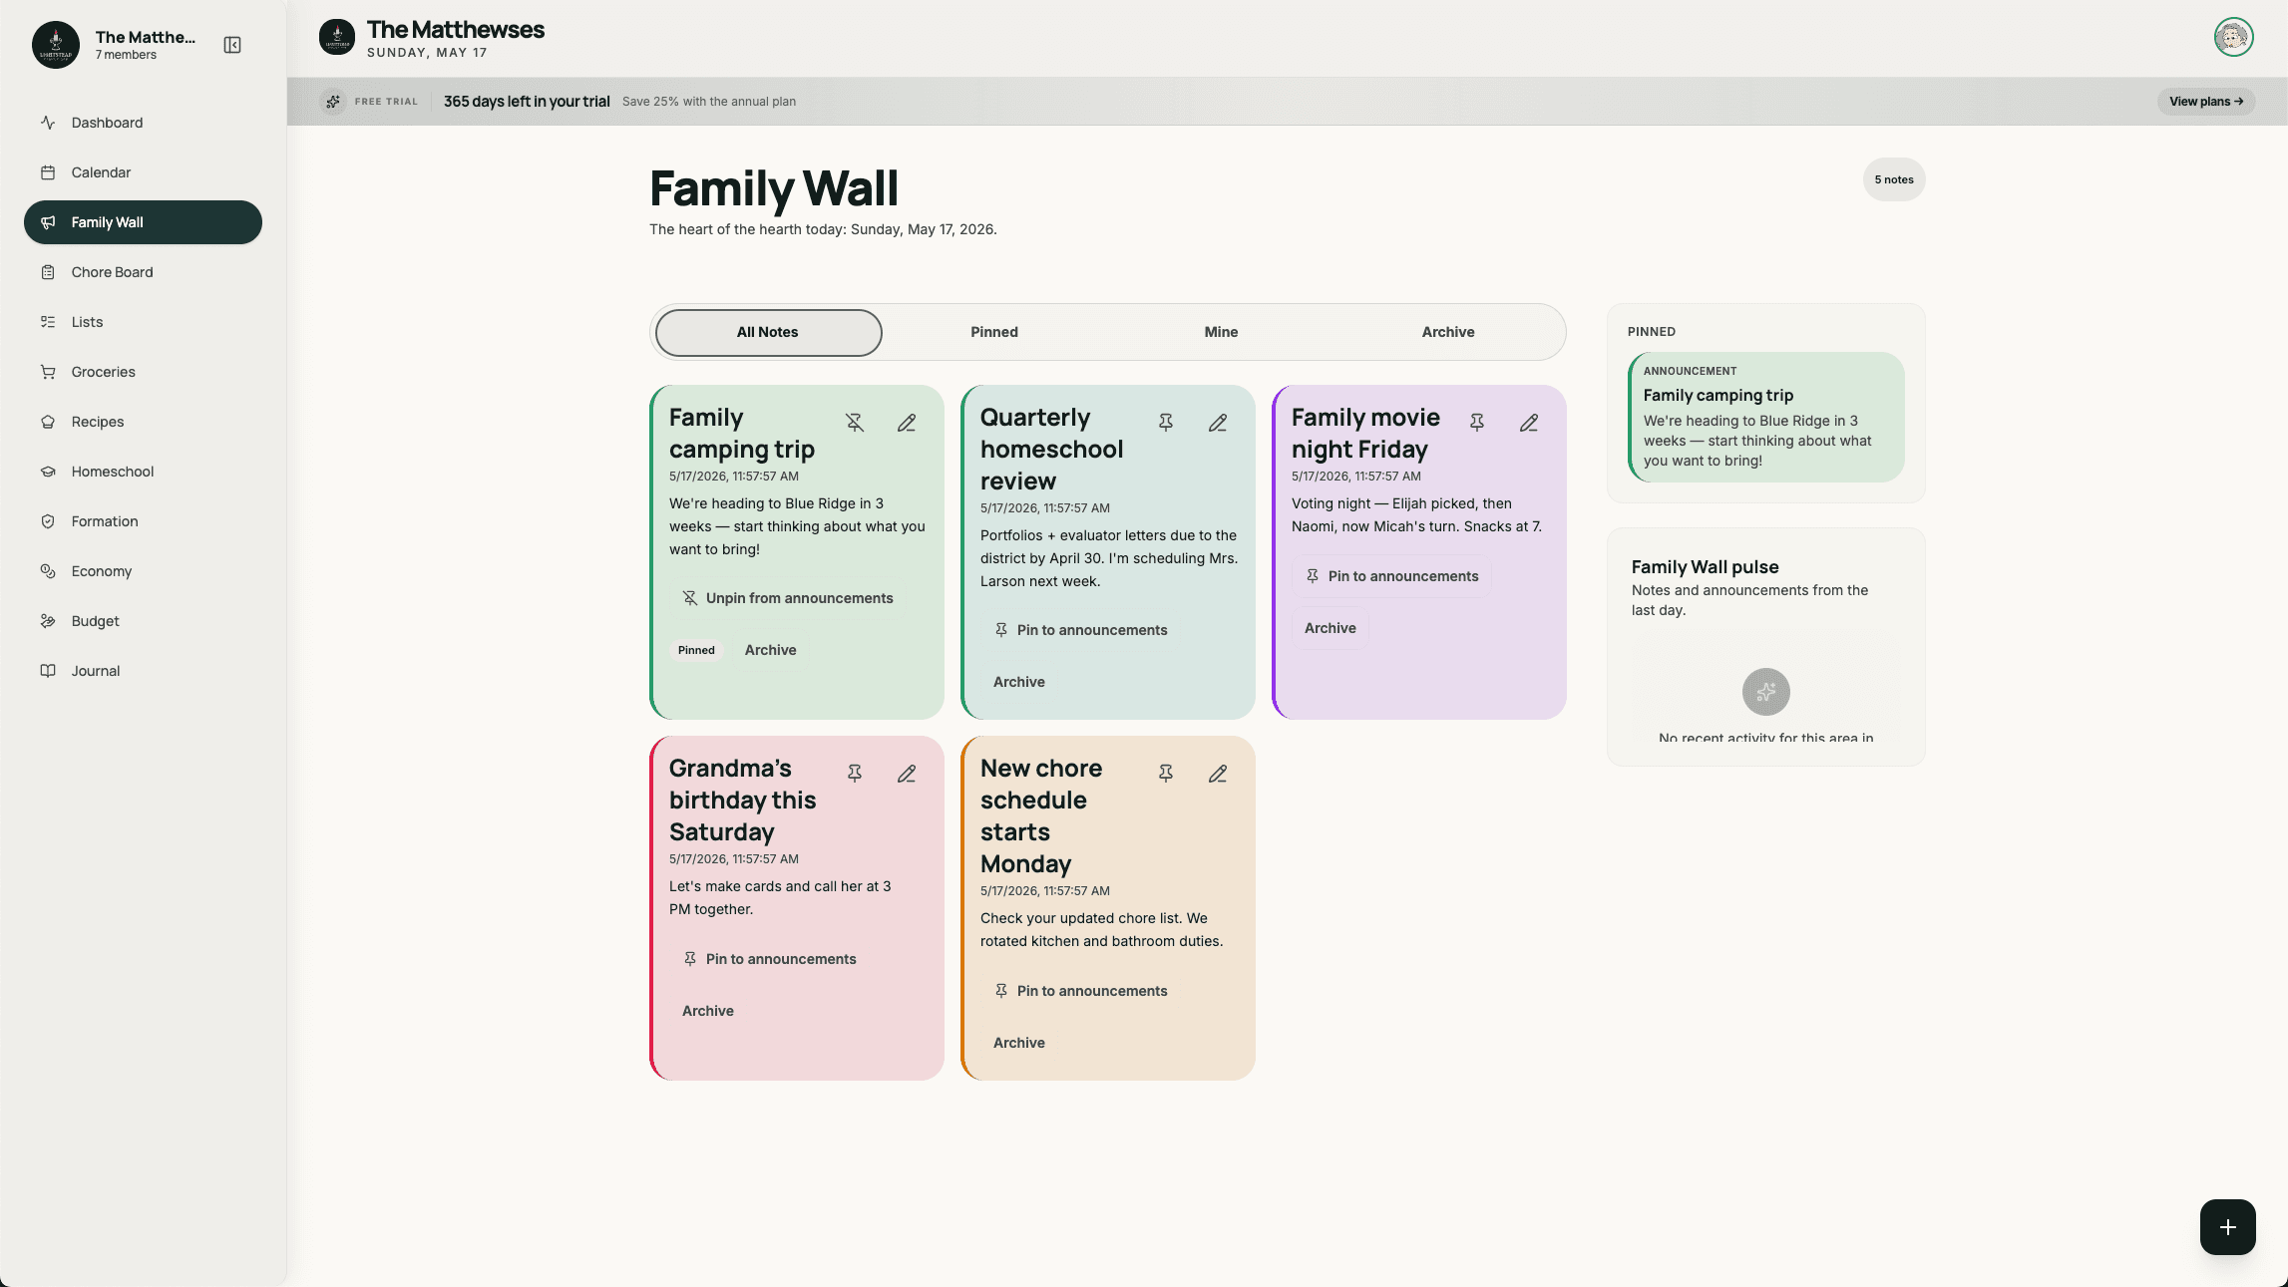Click the Formation shield icon
This screenshot has height=1287, width=2288.
(48, 521)
